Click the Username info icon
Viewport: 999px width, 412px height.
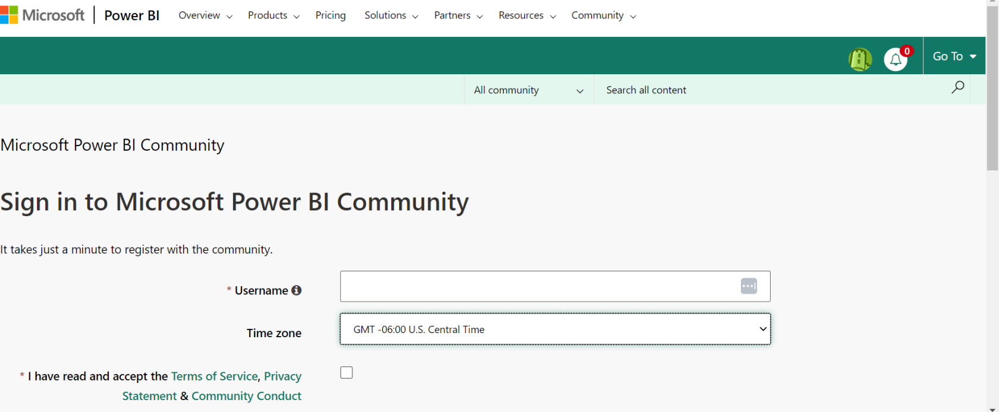pos(296,290)
